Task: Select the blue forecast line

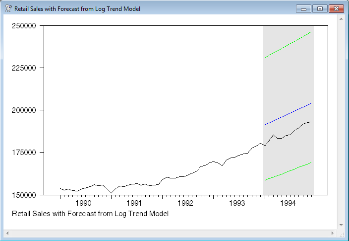Action: 288,114
